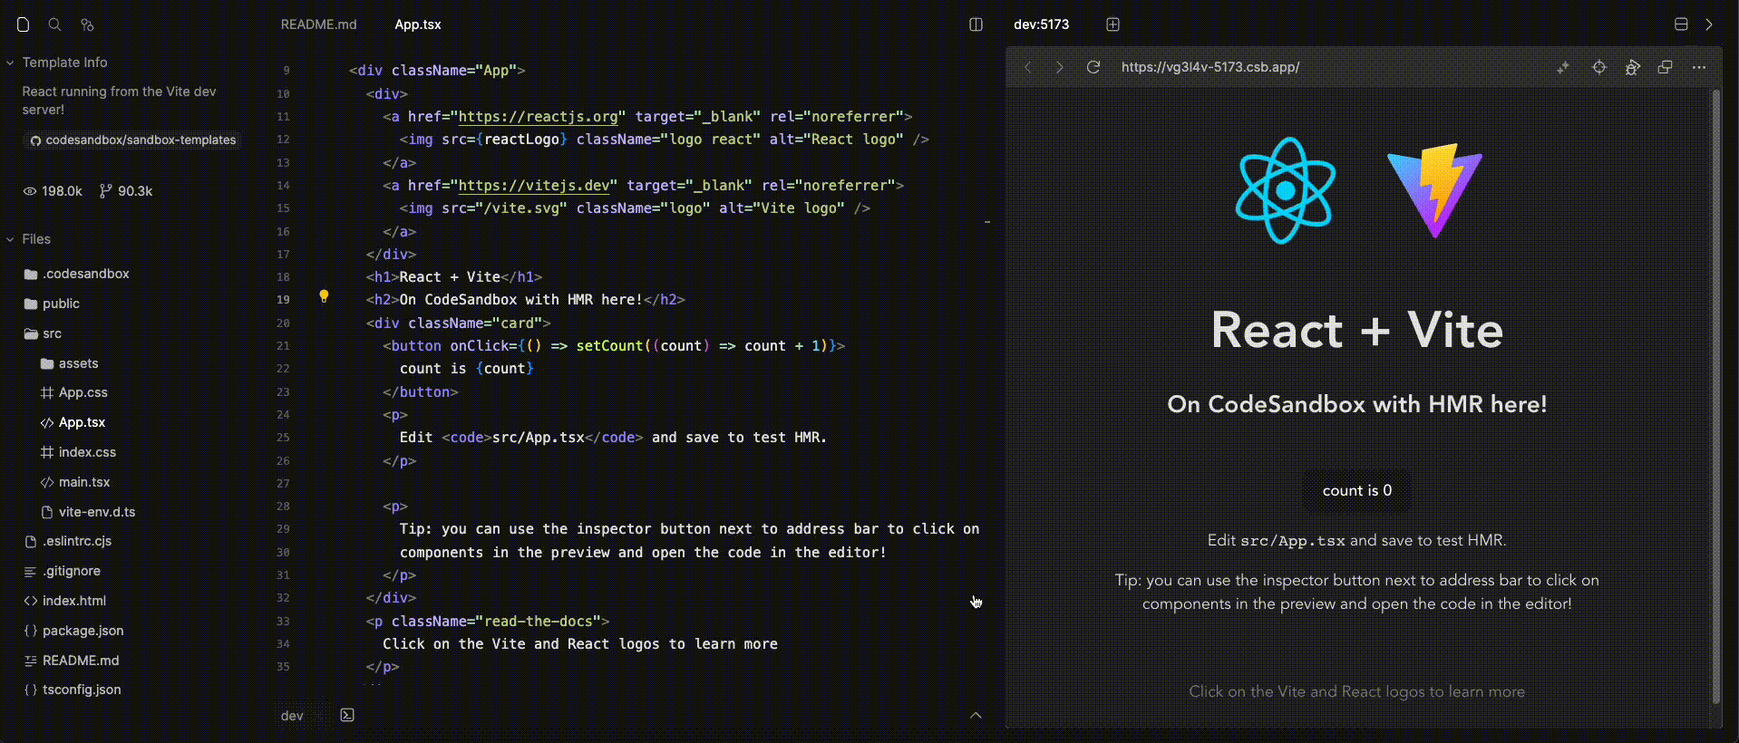1739x743 pixels.
Task: Click the debug bug icon in preview toolbar
Action: [1632, 67]
